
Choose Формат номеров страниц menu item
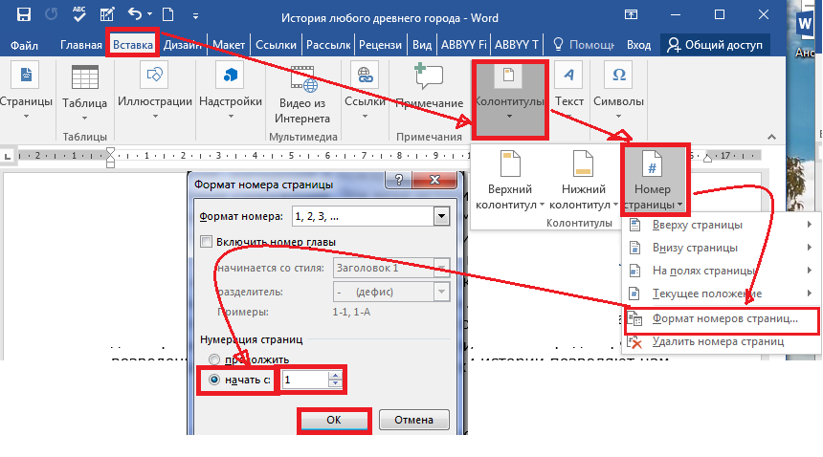[723, 319]
